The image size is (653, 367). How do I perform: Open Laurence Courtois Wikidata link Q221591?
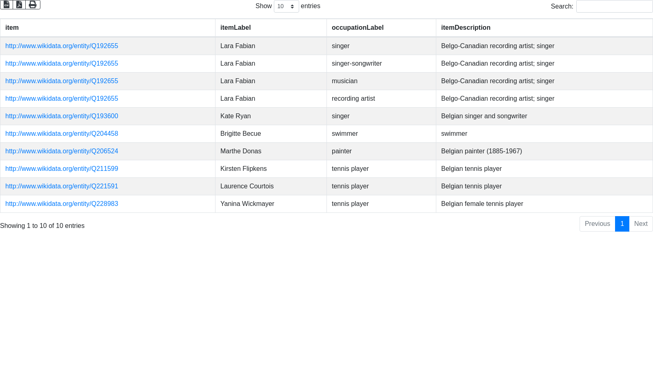[62, 186]
